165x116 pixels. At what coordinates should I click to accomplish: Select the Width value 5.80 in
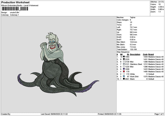pyautogui.click(x=161, y=9)
